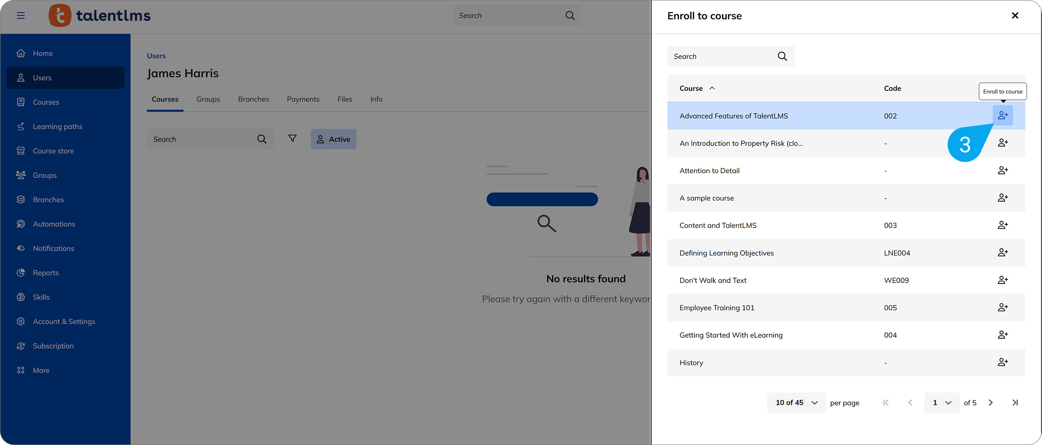Click the Course sort chevron to reverse order
Viewport: 1042px width, 445px height.
pos(712,88)
